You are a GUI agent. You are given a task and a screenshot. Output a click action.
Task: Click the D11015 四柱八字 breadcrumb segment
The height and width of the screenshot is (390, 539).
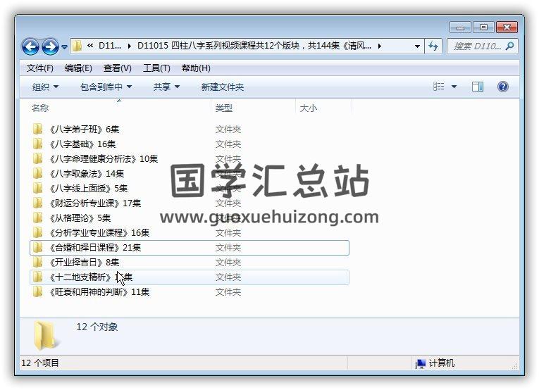pyautogui.click(x=254, y=46)
